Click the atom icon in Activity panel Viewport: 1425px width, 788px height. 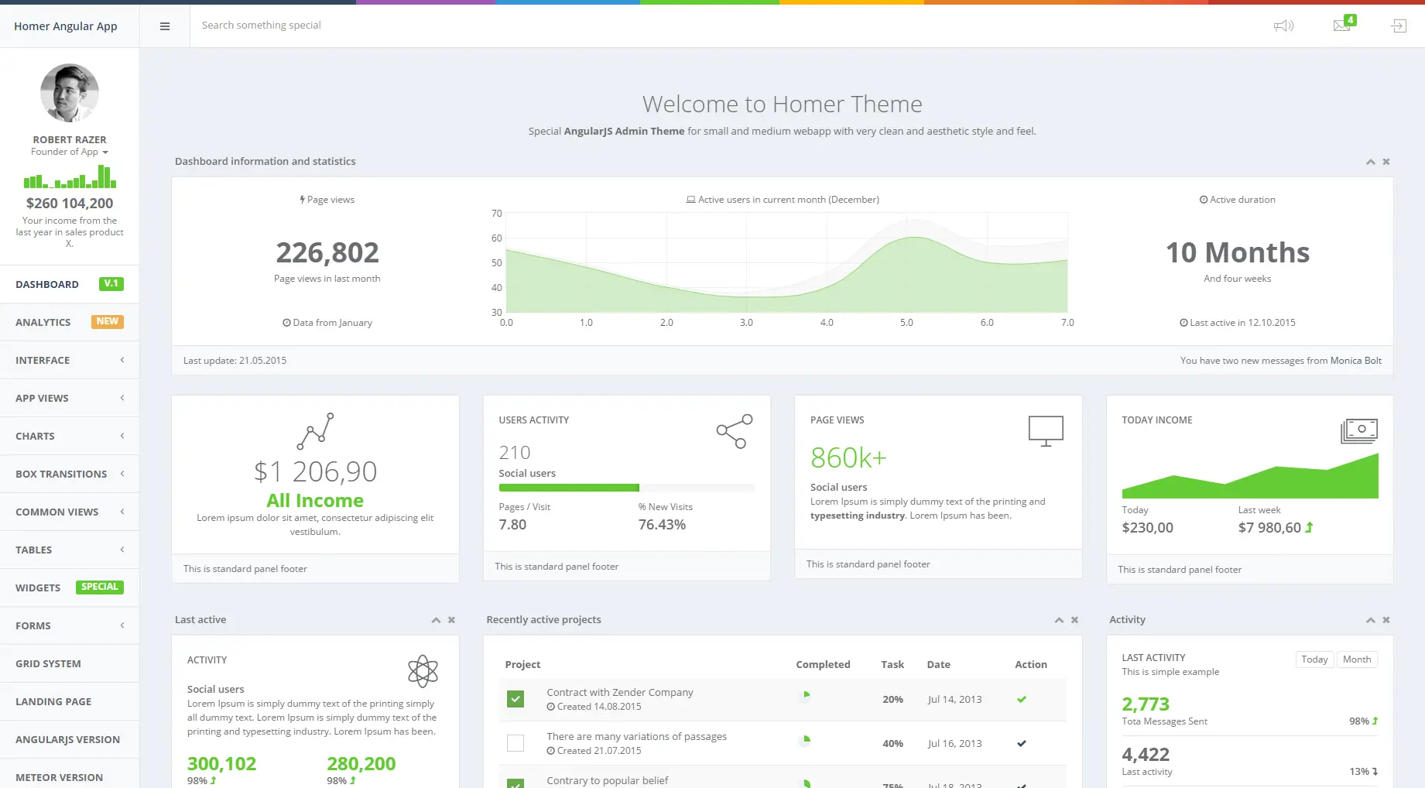click(x=423, y=671)
